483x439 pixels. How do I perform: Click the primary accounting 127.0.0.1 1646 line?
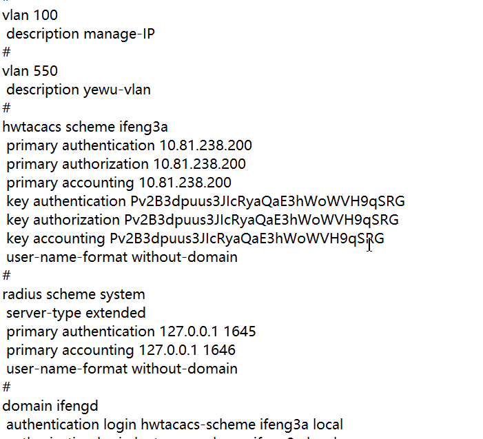(121, 350)
